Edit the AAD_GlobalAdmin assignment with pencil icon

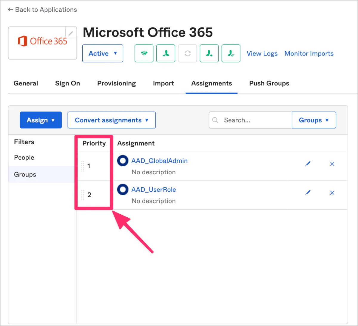(x=308, y=164)
